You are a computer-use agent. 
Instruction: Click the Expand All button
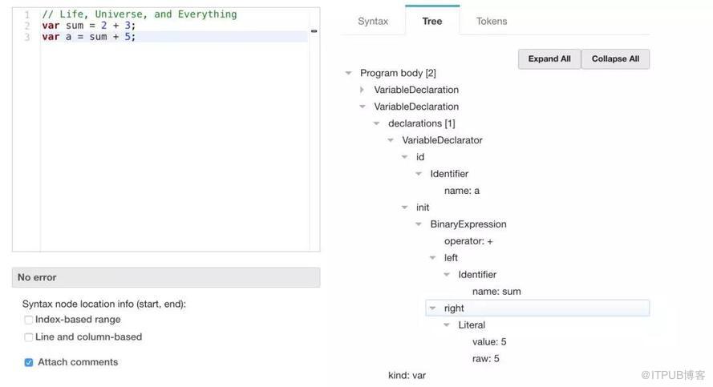(x=549, y=59)
